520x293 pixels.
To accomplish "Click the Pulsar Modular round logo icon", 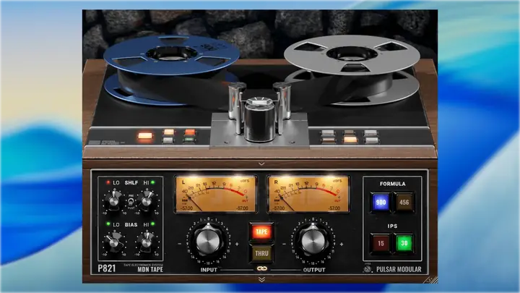I will click(368, 268).
